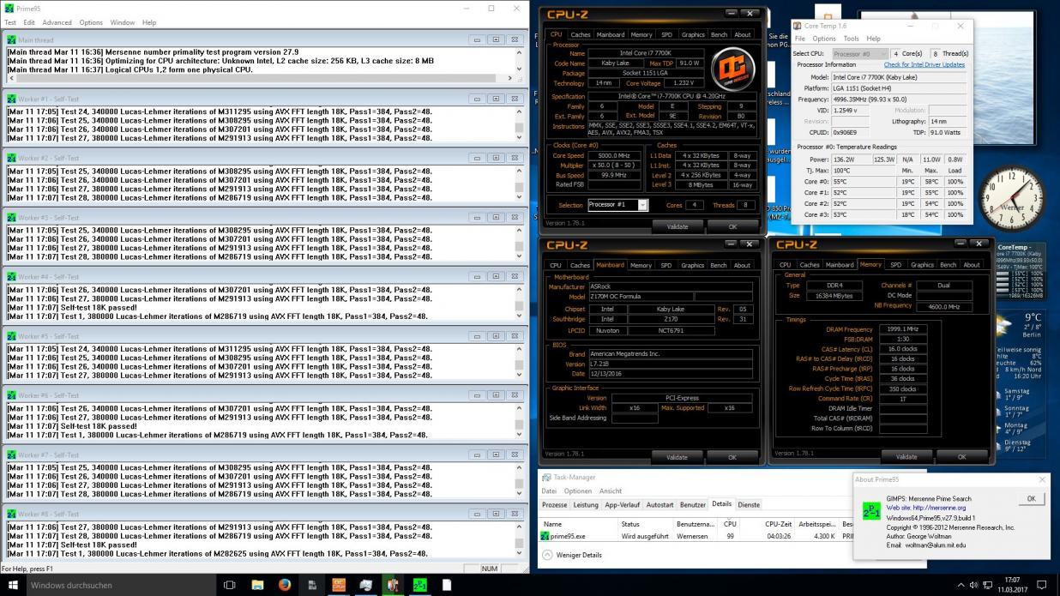Click the prime95.exe process icon in Task-Manager
The height and width of the screenshot is (596, 1060).
pos(545,536)
